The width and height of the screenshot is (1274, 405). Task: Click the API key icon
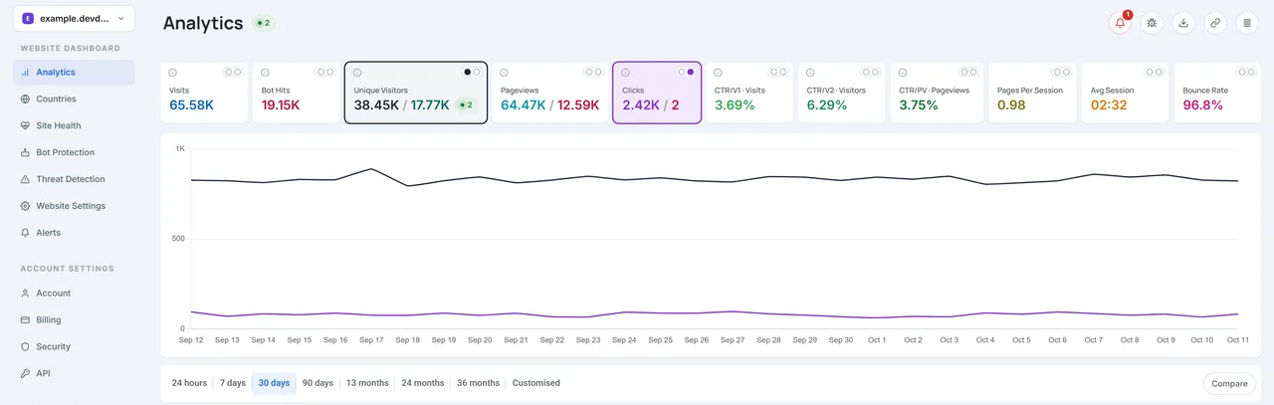pyautogui.click(x=26, y=374)
